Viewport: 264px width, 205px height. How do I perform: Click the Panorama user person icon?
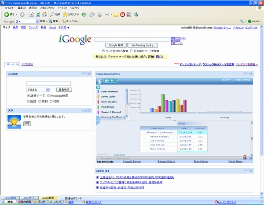pos(245,157)
